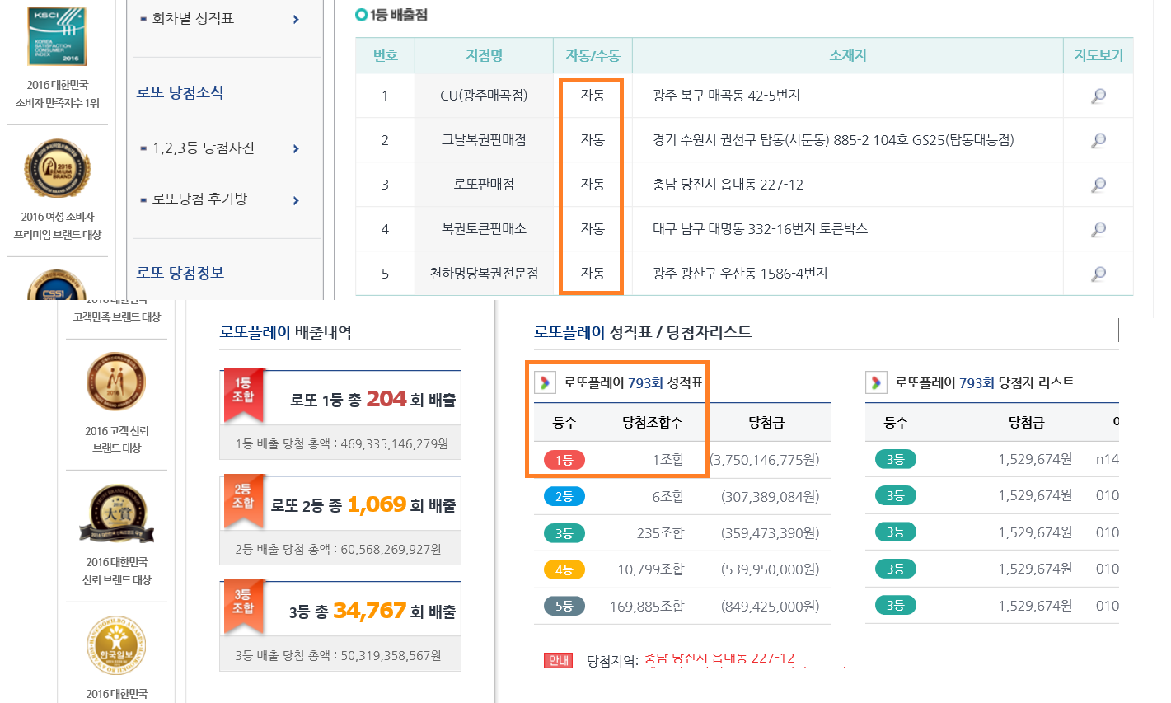Select the red 1등 rank badge
The width and height of the screenshot is (1171, 703).
click(564, 460)
